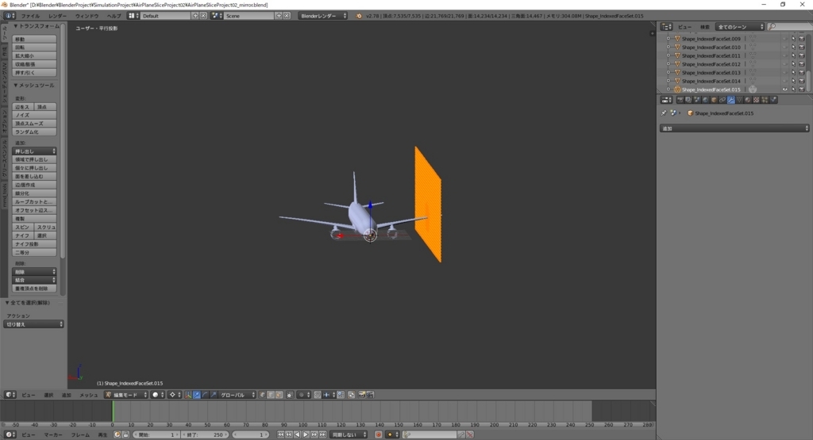813x440 pixels.
Task: Toggle proportional editing button in 3D header
Action: (x=304, y=395)
